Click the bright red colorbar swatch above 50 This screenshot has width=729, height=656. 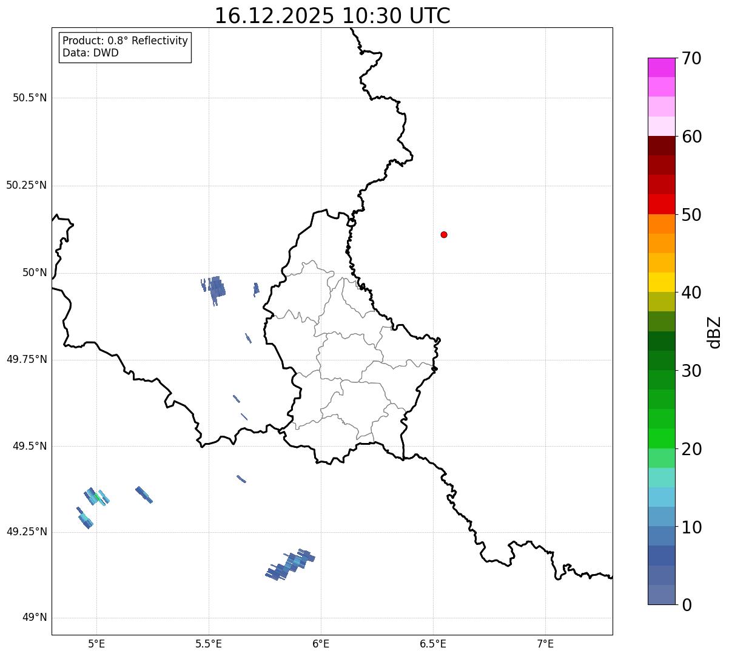pyautogui.click(x=662, y=205)
